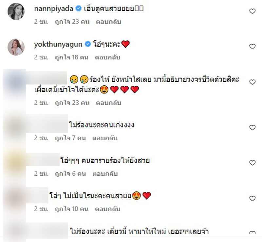This screenshot has width=262, height=242.
Task: Tap heart beside คนอารายร้องไห้ยังสวย comment
Action: 252,163
